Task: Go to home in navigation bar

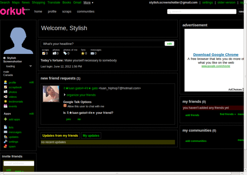Action: pos(38,11)
